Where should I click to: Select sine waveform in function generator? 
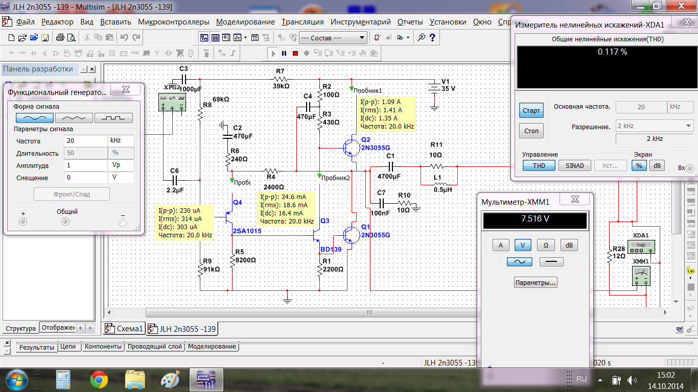tap(34, 117)
